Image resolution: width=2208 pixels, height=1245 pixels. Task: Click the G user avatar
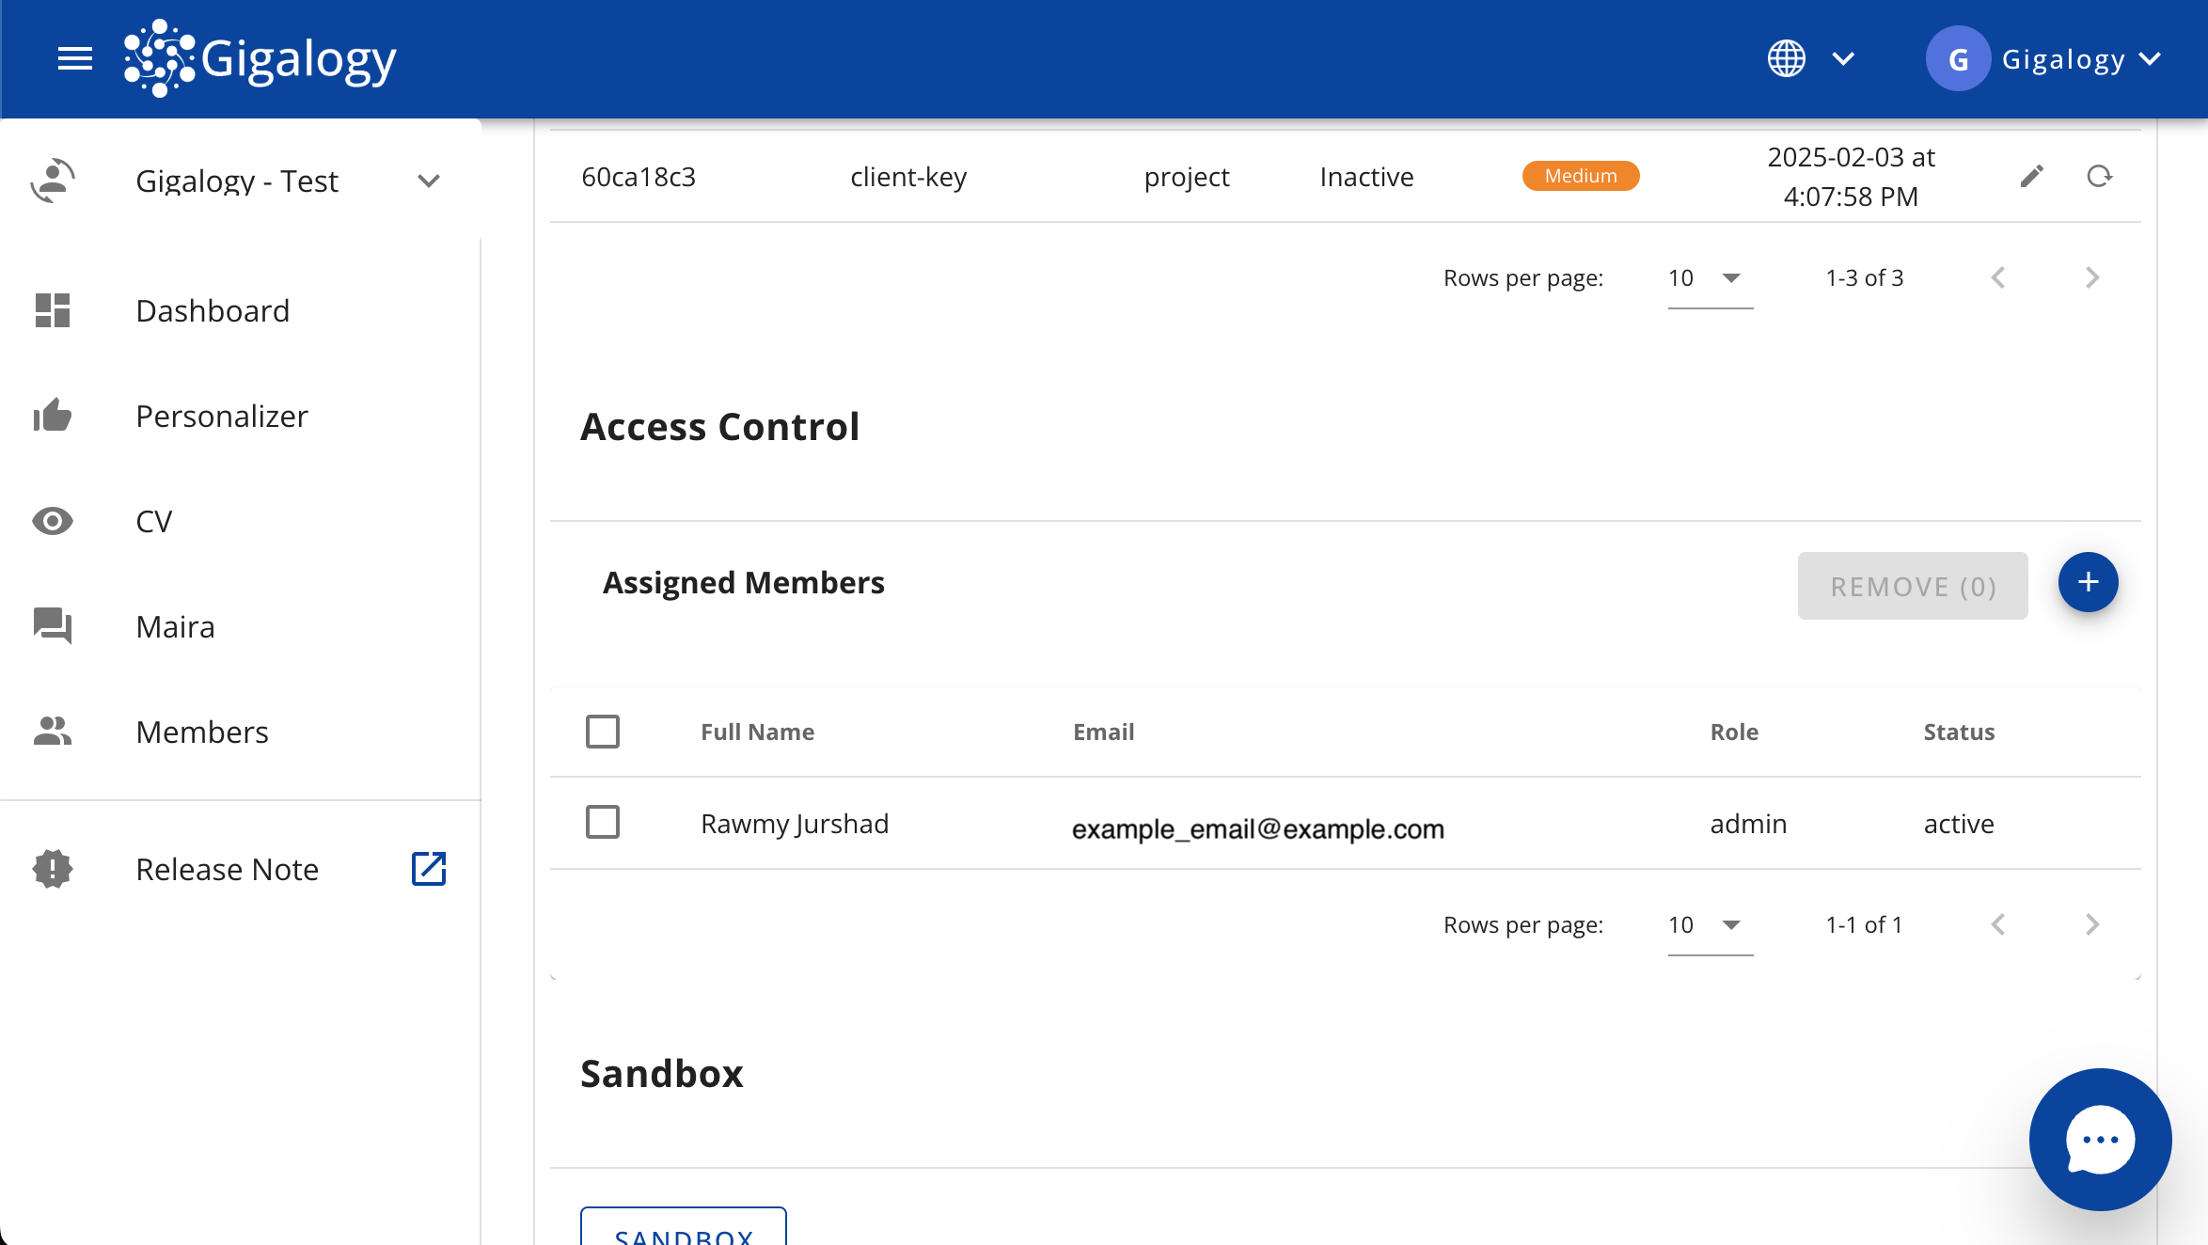[1958, 58]
